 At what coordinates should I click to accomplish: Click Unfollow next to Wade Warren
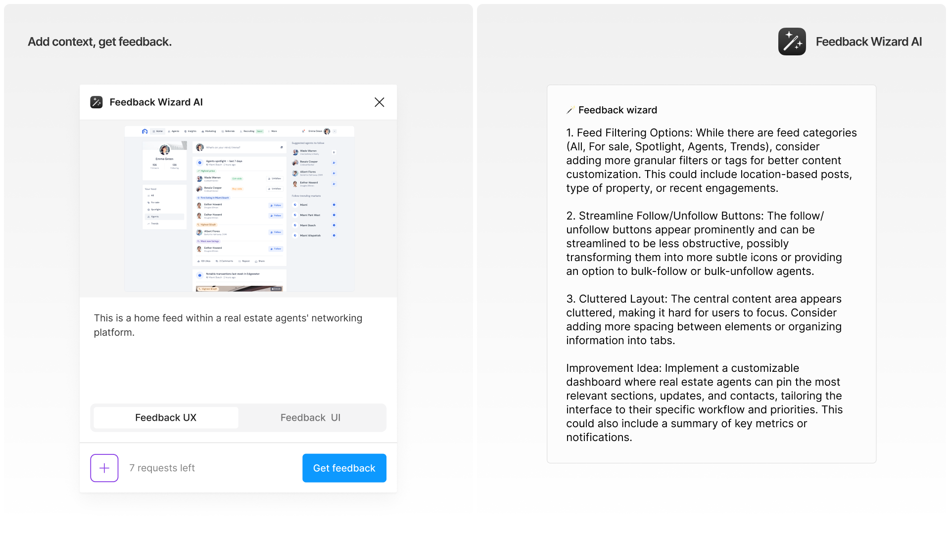coord(275,178)
